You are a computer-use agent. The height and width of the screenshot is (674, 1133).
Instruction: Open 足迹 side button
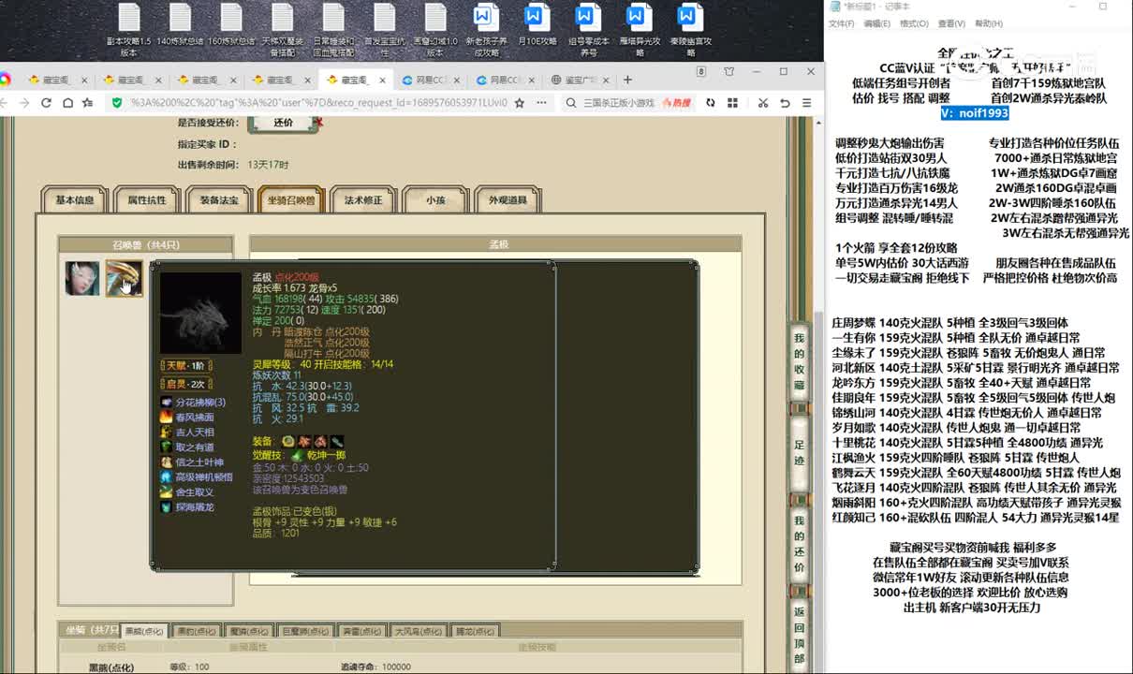pos(799,453)
